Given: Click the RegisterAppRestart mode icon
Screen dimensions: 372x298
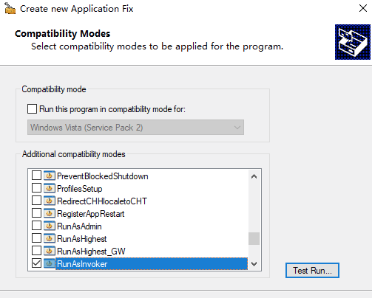Looking at the screenshot, I should 50,213.
